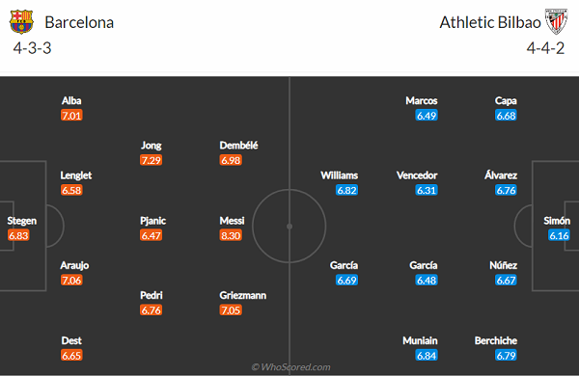Select Messi's 8.30 rating badge
Viewport: 579px width, 376px height.
231,235
